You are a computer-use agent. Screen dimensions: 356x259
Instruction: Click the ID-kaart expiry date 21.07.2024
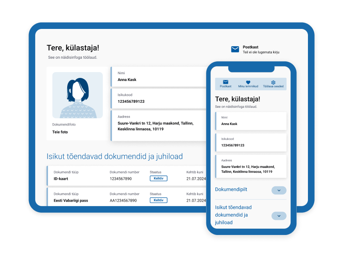[x=196, y=178]
